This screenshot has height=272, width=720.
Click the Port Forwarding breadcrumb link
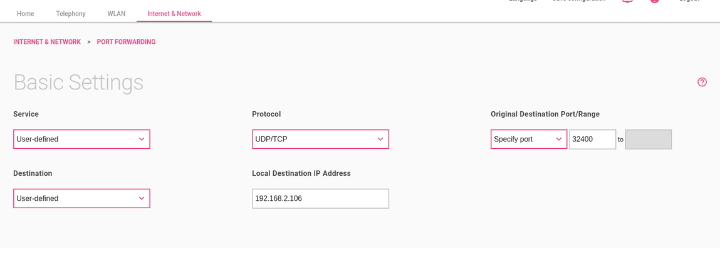[126, 42]
